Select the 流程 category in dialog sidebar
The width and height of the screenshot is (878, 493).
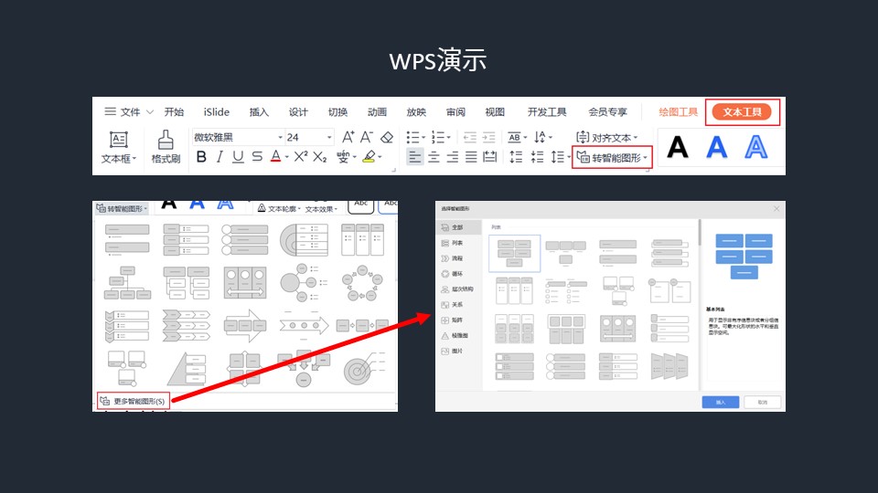(x=458, y=258)
